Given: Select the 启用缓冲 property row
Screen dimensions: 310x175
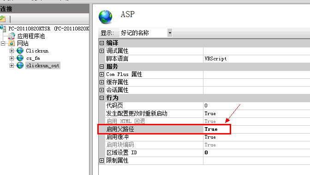Looking at the screenshot, I should click(204, 137).
